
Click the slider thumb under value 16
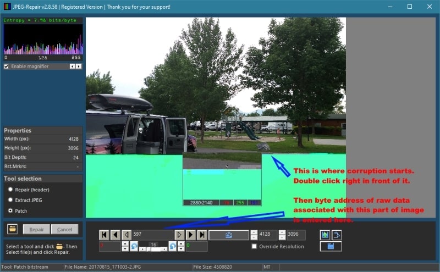point(148,249)
